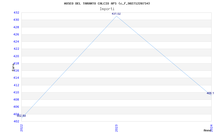Select the 410 y-axis tick label
The width and height of the screenshot is (214, 133).
pos(16,92)
